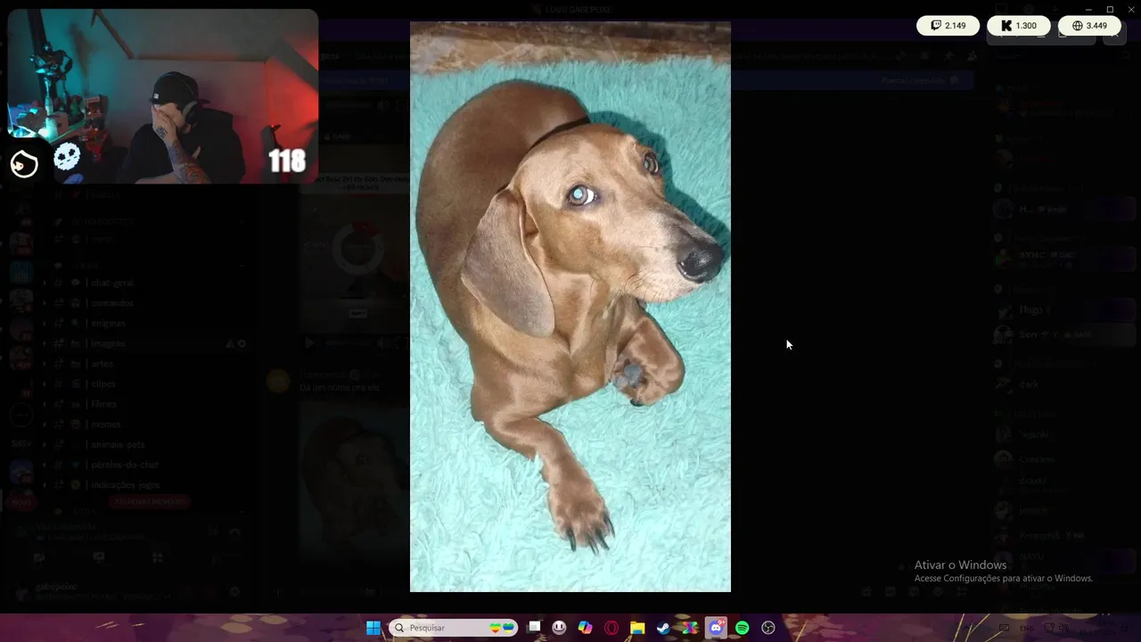Screen dimensions: 1141x642
Task: Switch to Discord in the taskbar
Action: click(716, 628)
